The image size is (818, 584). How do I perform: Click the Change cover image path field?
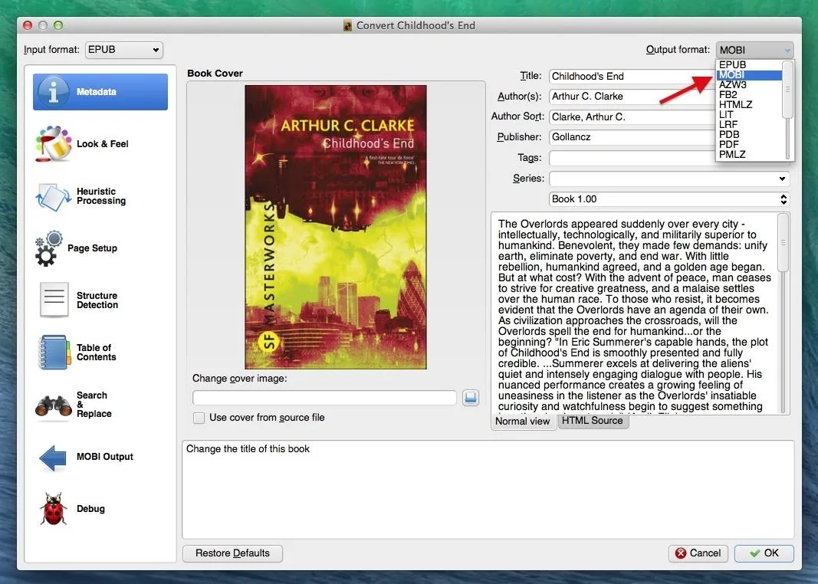click(x=324, y=398)
